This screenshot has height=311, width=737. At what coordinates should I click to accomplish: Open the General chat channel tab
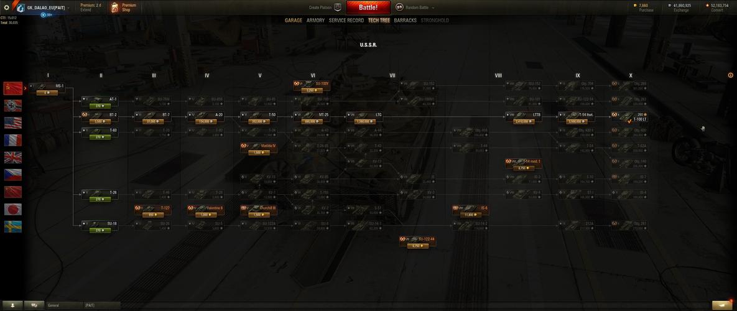[x=64, y=305]
